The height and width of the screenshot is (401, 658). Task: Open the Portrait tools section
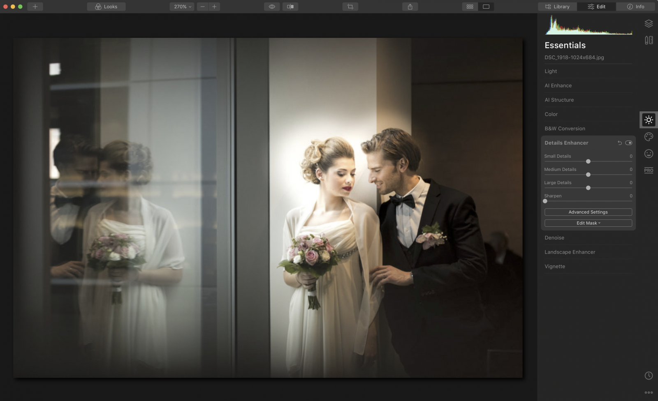click(x=649, y=153)
